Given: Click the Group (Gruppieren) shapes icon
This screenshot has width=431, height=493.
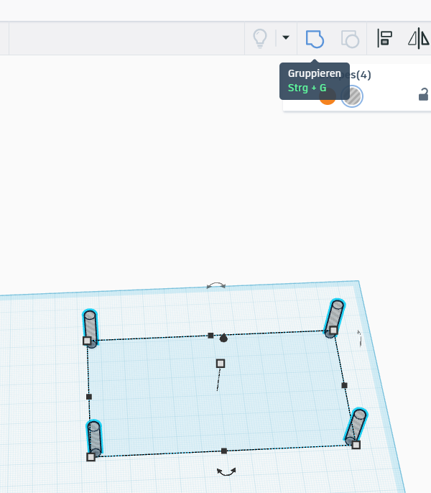Looking at the screenshot, I should point(315,39).
